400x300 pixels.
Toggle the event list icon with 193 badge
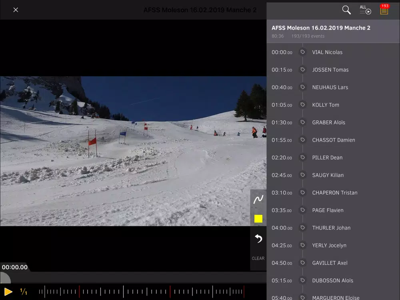pos(384,10)
